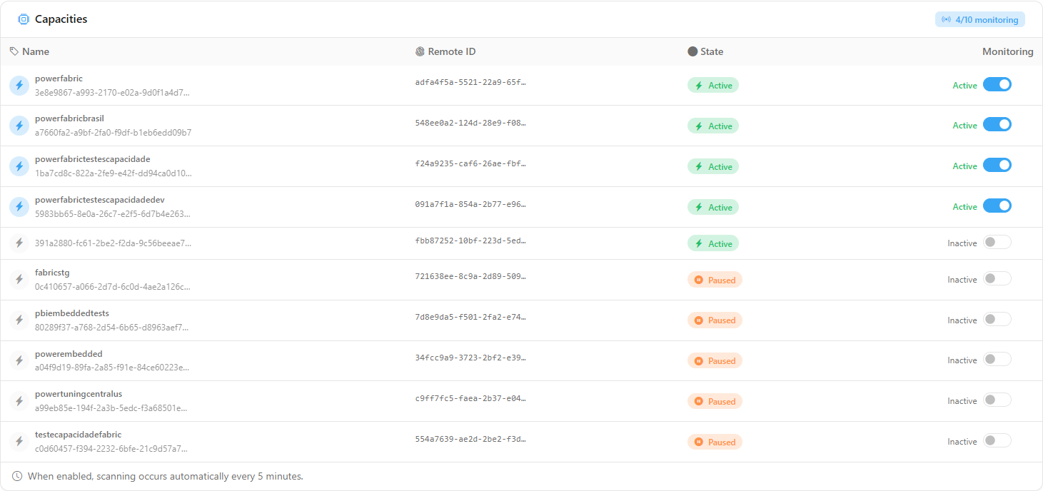Image resolution: width=1043 pixels, height=491 pixels.
Task: Enable monitoring for testecapacidadefabric
Action: click(997, 440)
